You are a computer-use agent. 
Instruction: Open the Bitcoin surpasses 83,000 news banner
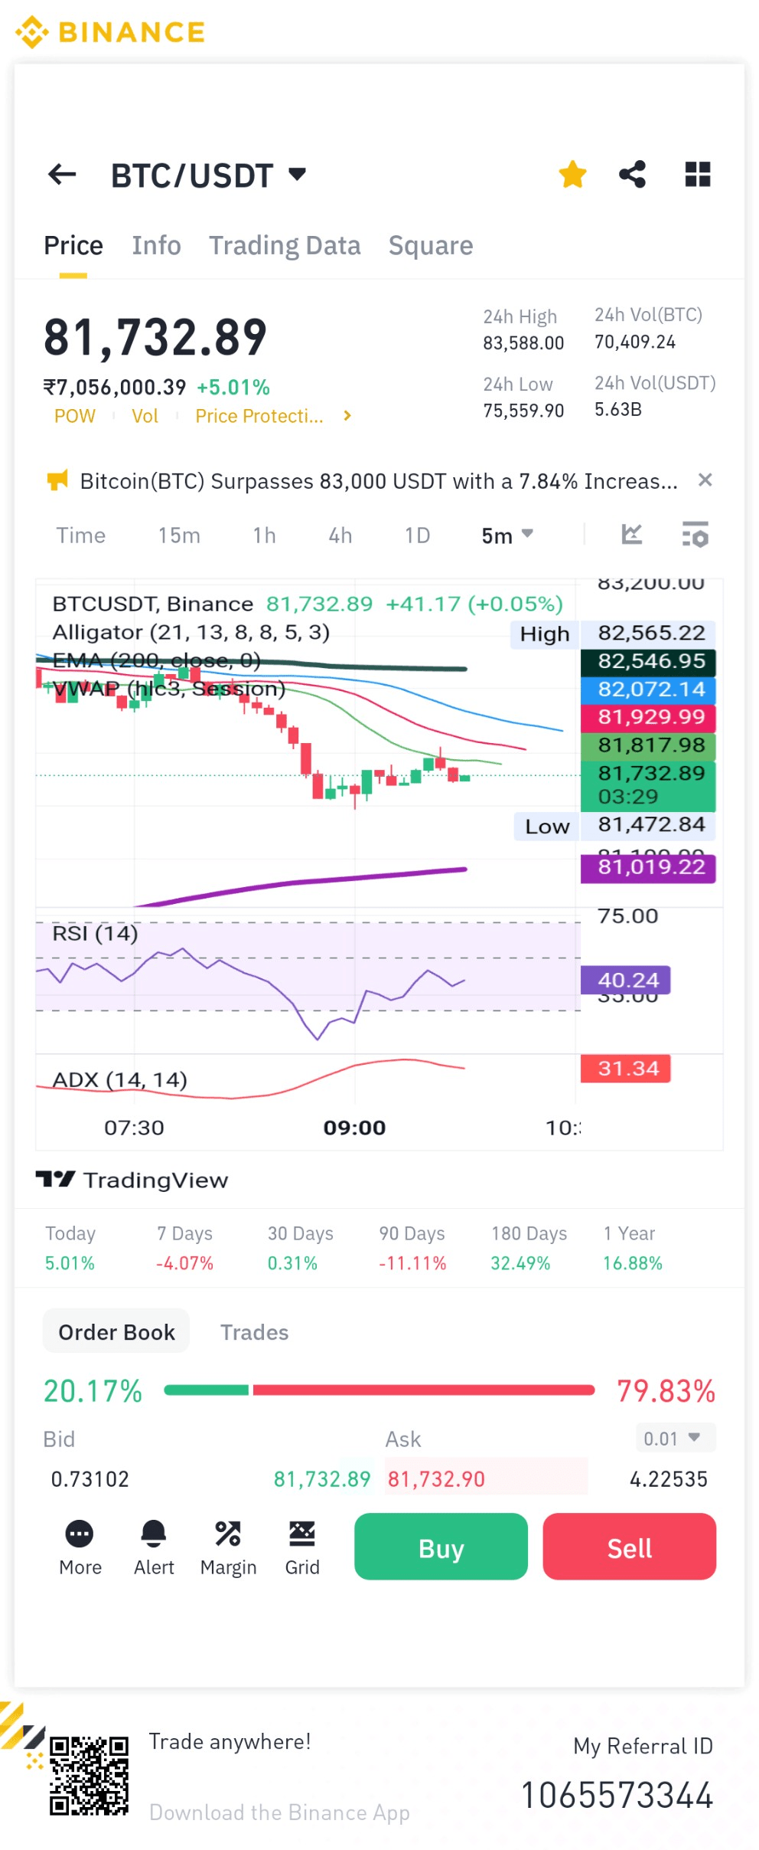coord(379,481)
